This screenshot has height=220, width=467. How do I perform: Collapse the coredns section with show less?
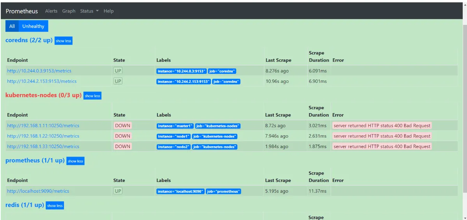[64, 41]
